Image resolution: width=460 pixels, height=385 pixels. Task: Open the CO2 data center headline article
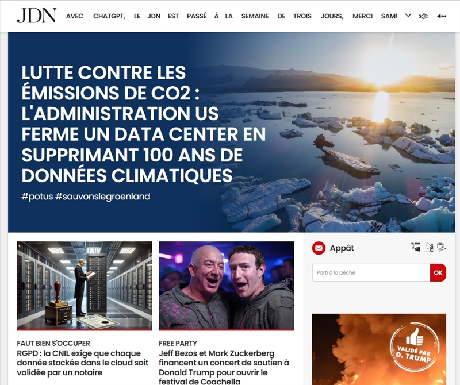(x=144, y=124)
